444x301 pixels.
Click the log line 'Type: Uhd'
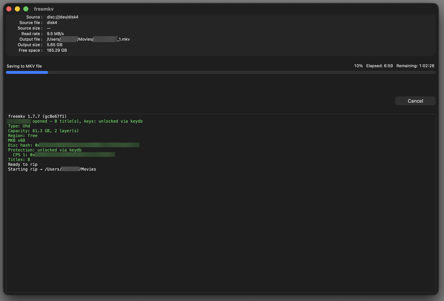click(x=19, y=126)
